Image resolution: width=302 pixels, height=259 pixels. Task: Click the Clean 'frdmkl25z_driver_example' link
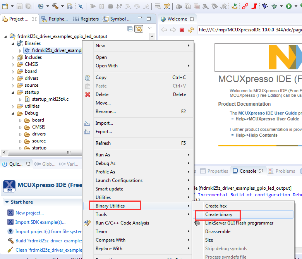[x=49, y=250]
